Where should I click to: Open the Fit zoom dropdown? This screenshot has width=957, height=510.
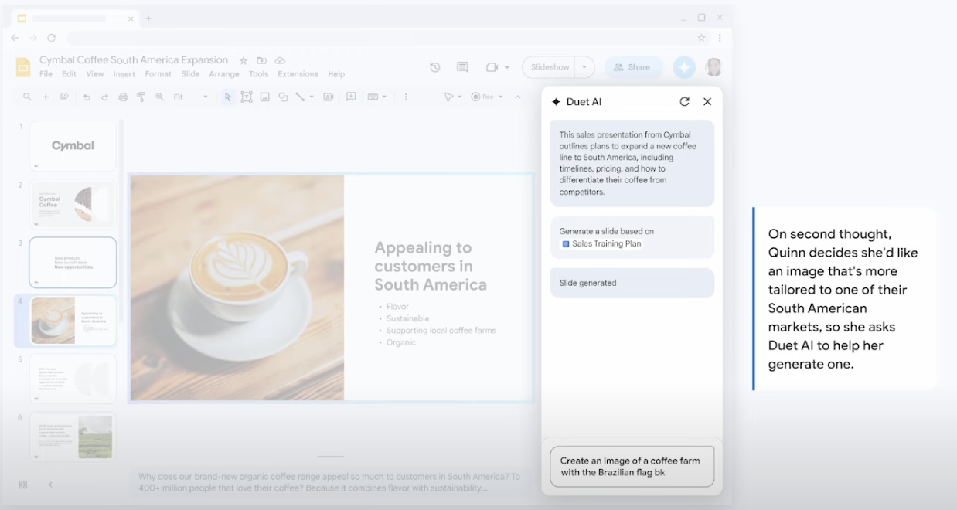coord(191,97)
